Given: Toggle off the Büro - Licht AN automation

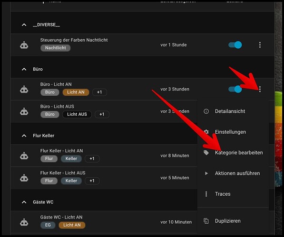Looking at the screenshot, I should click(235, 89).
